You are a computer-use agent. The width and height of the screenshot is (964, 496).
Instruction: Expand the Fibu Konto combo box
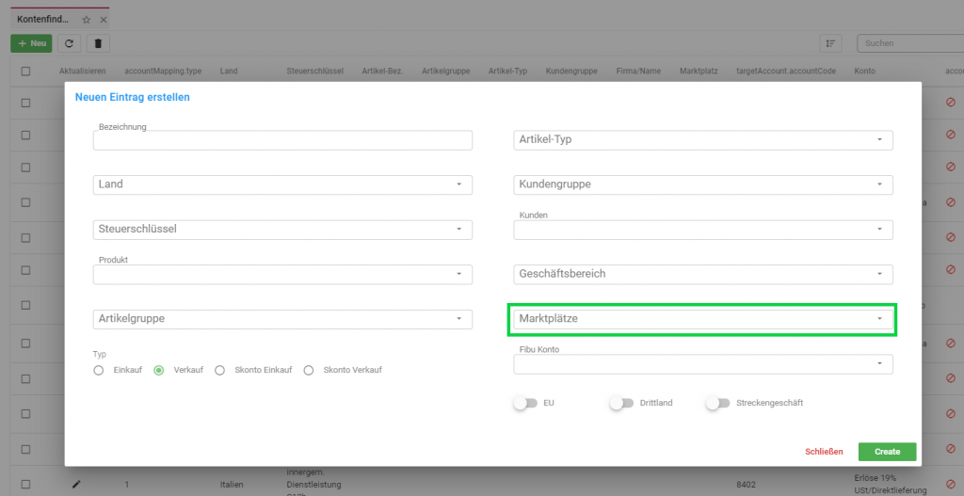coord(702,364)
